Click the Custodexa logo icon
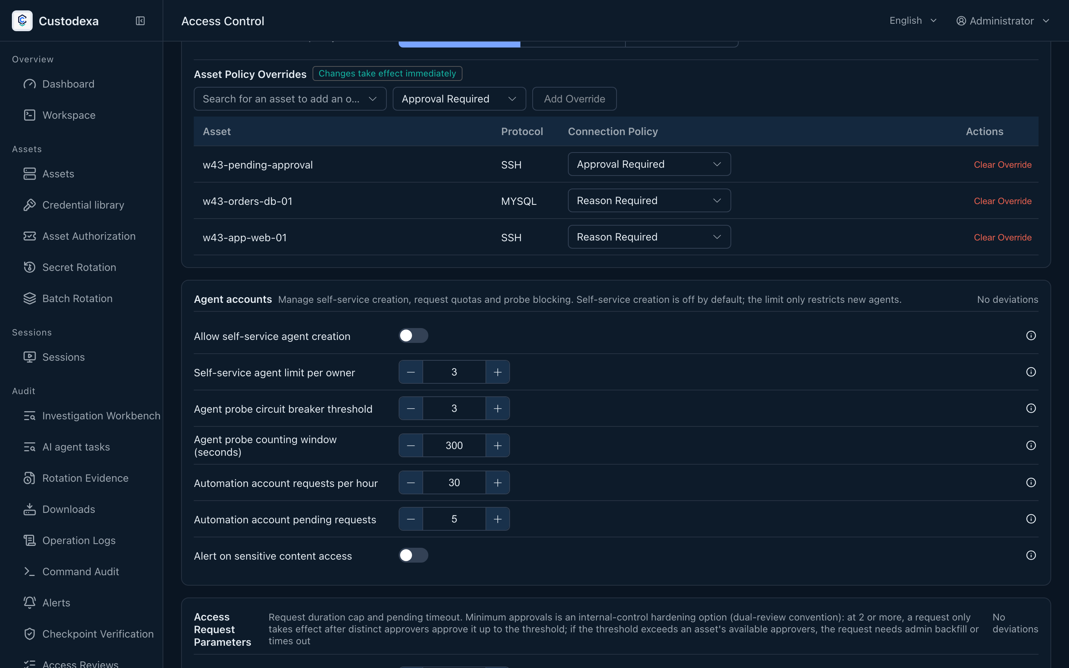The height and width of the screenshot is (668, 1069). (x=22, y=21)
